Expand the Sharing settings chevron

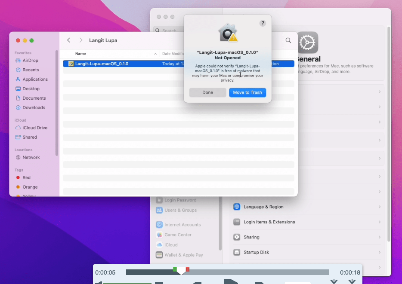pyautogui.click(x=379, y=237)
